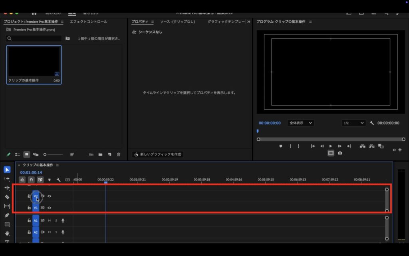Select the Track Select Forward tool
This screenshot has height=256, width=409.
[x=7, y=179]
